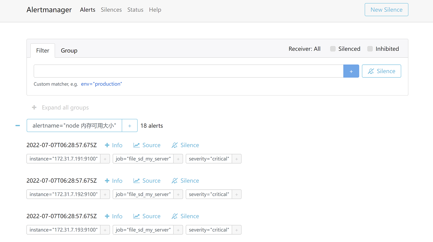Click env="production" example matcher link
Screen dimensions: 433x242
tap(101, 84)
